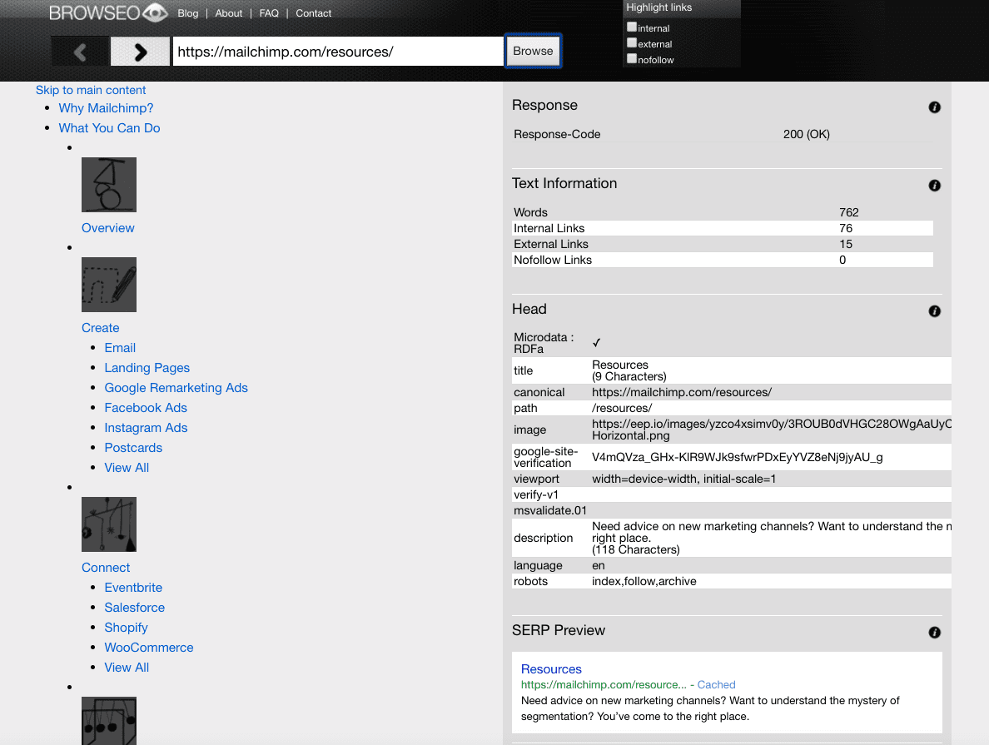Screen dimensions: 989x745
Task: Click the canonical URL value
Action: (682, 392)
